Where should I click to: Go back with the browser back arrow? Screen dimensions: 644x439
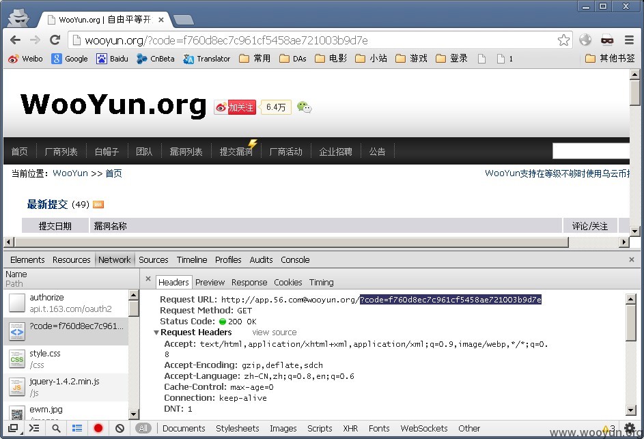click(15, 40)
